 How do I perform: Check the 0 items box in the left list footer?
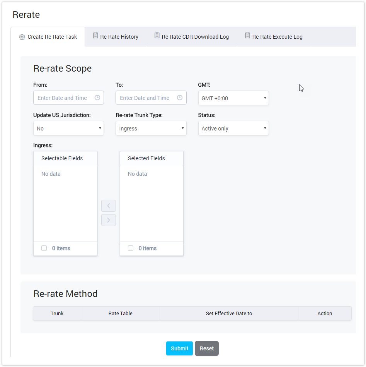pos(44,248)
